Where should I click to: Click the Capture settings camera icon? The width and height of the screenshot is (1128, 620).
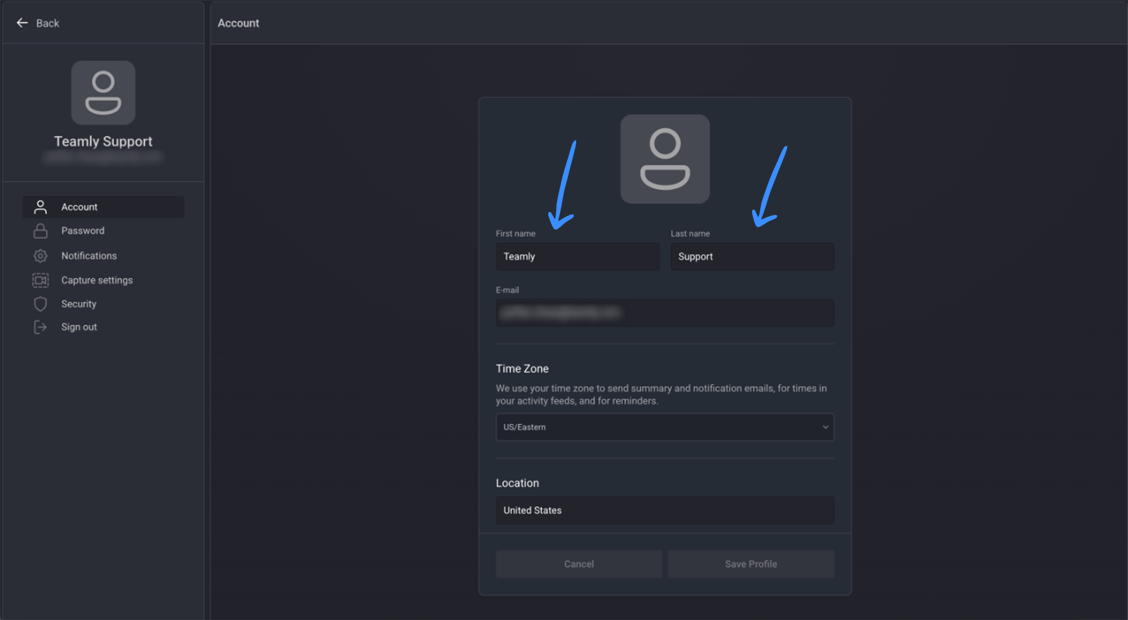(40, 280)
